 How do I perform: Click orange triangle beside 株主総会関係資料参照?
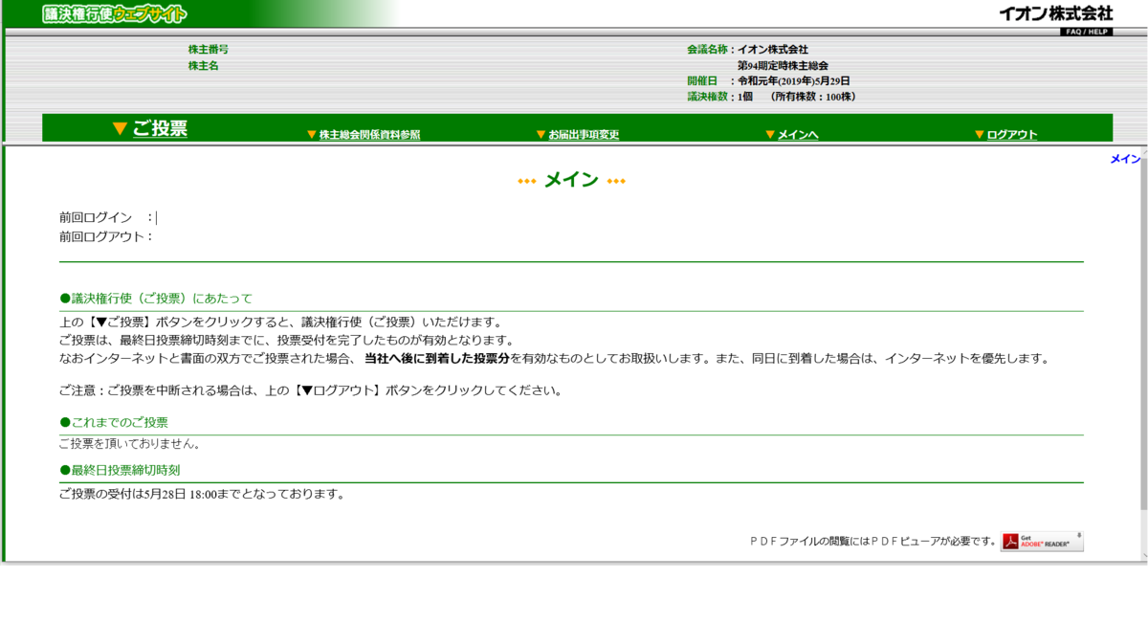pyautogui.click(x=311, y=135)
